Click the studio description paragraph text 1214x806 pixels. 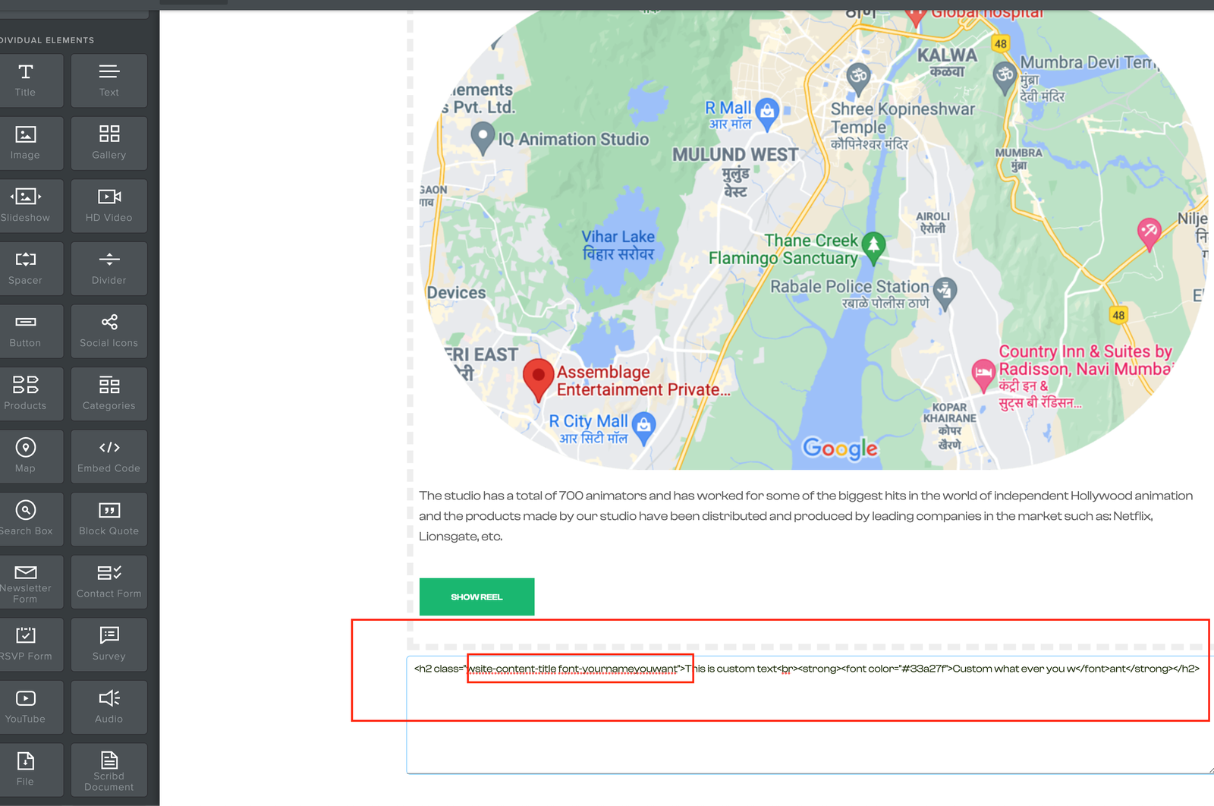[x=804, y=516]
